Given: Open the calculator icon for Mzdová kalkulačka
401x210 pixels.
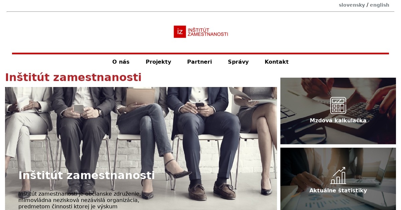Looking at the screenshot, I should pyautogui.click(x=338, y=105).
